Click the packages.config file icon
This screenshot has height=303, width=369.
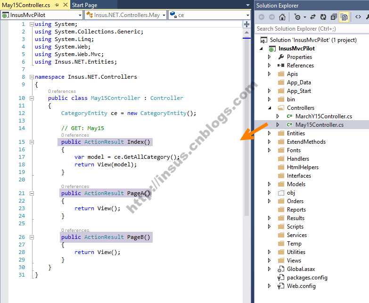pyautogui.click(x=281, y=278)
